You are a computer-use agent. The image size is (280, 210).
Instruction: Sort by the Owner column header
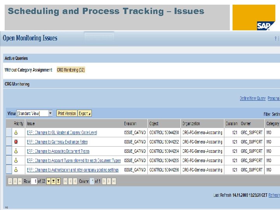pos(246,124)
